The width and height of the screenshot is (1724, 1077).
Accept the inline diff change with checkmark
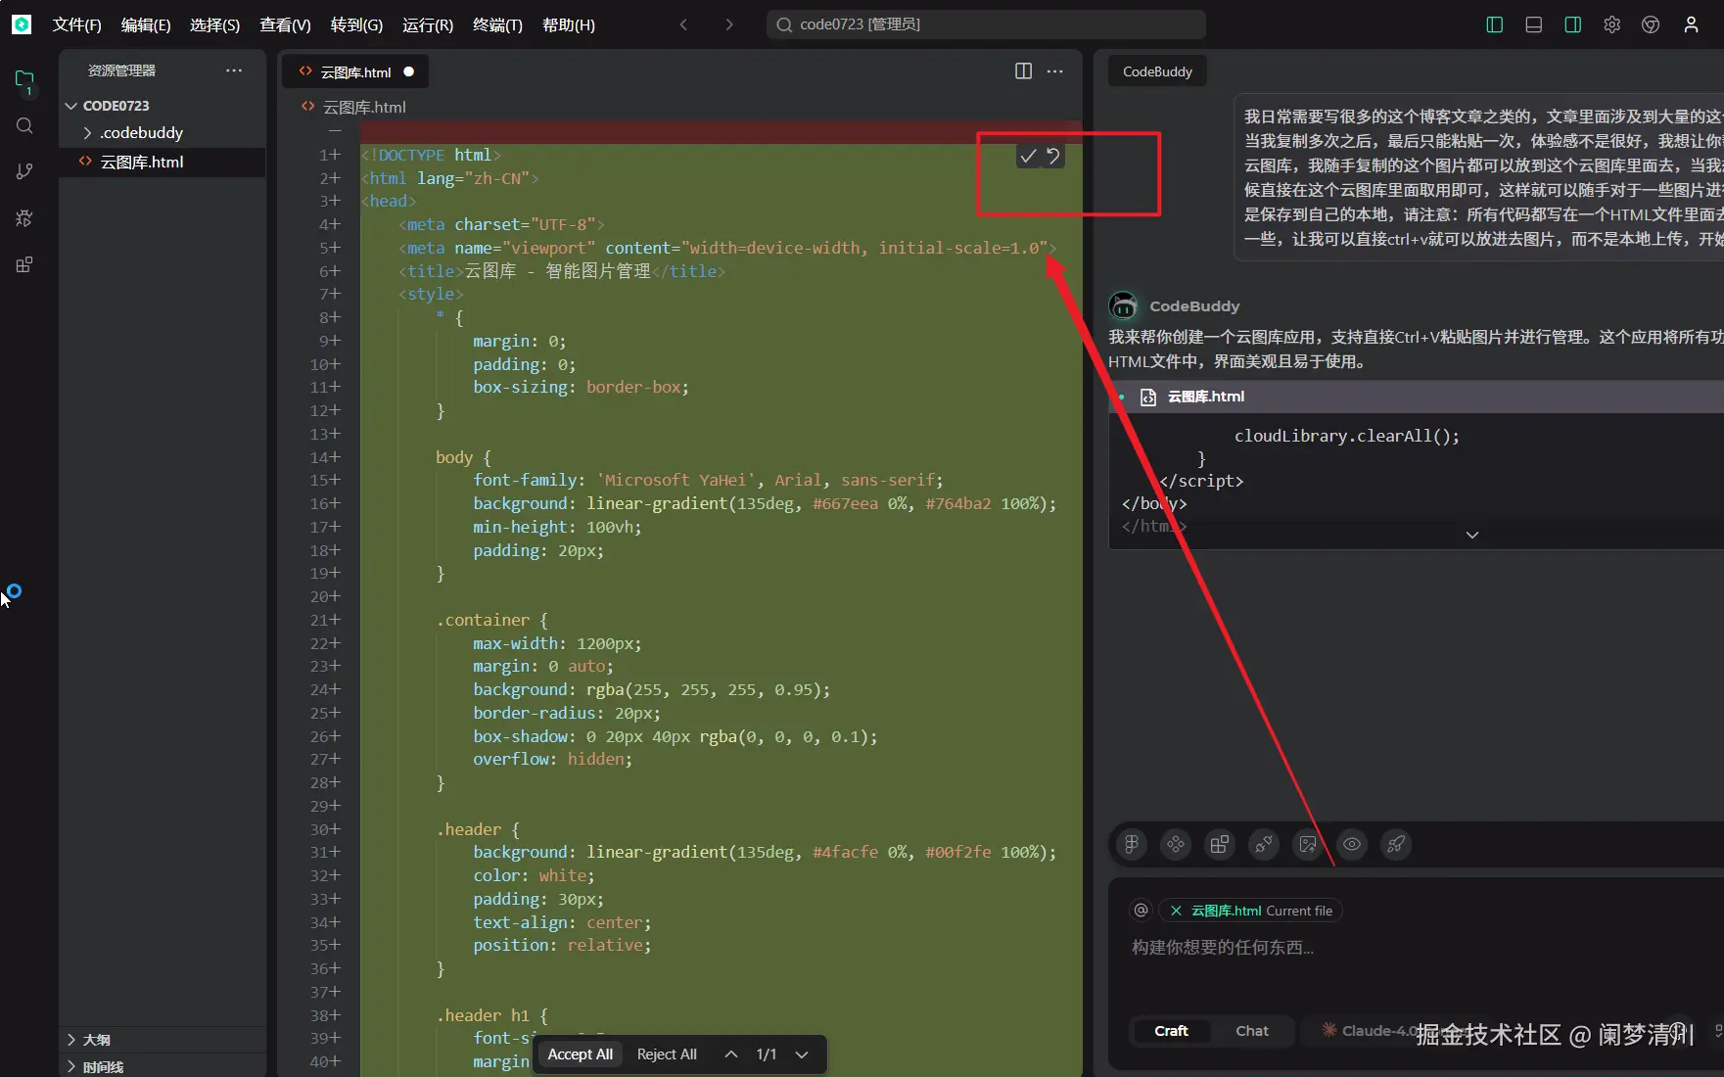[1028, 156]
